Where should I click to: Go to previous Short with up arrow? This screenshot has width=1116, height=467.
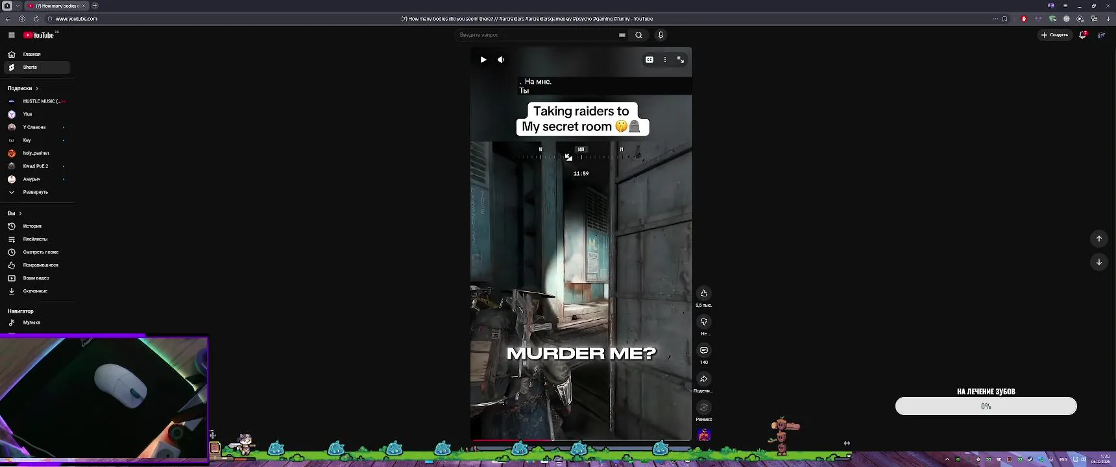click(x=1099, y=239)
